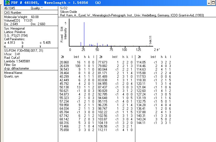Select the 81.489 peak row

(116, 77)
